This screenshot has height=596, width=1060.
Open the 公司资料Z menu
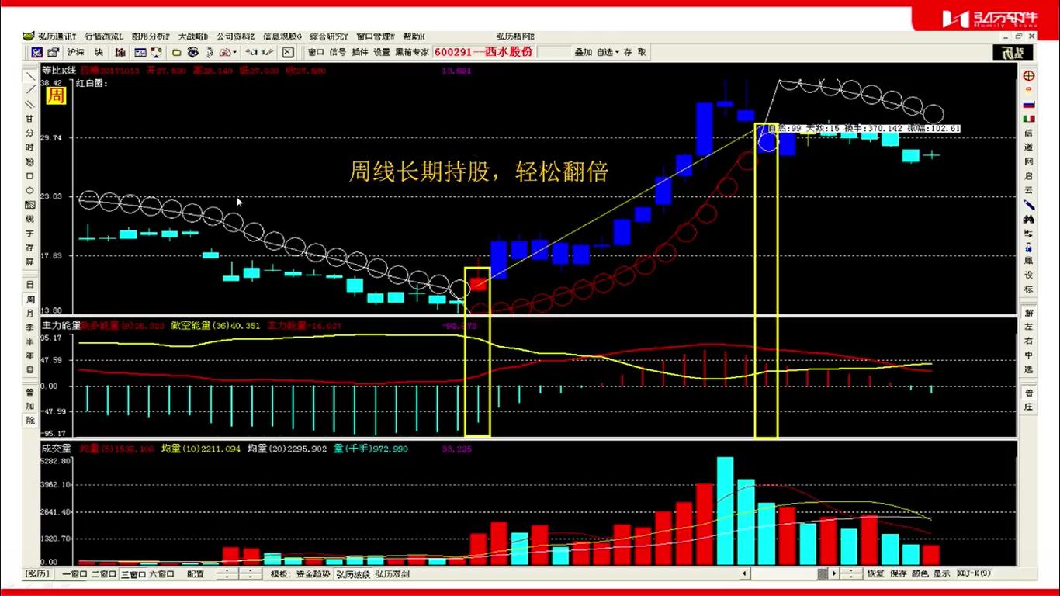(x=236, y=36)
